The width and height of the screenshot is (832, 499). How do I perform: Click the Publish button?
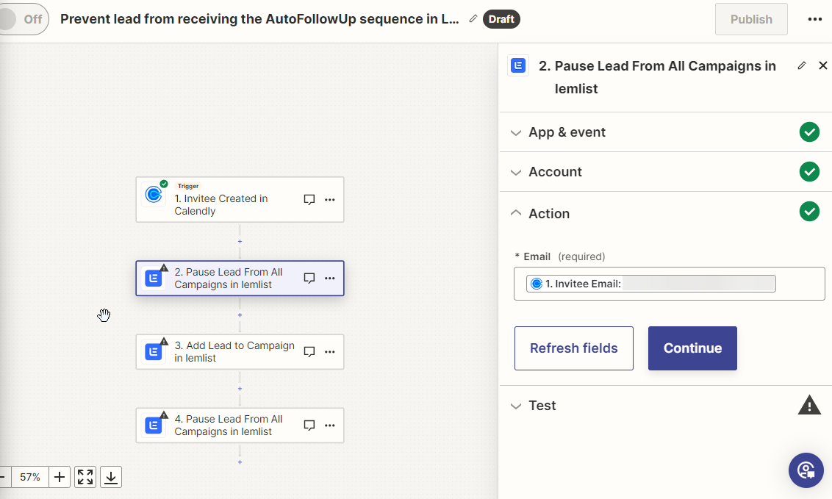[751, 19]
